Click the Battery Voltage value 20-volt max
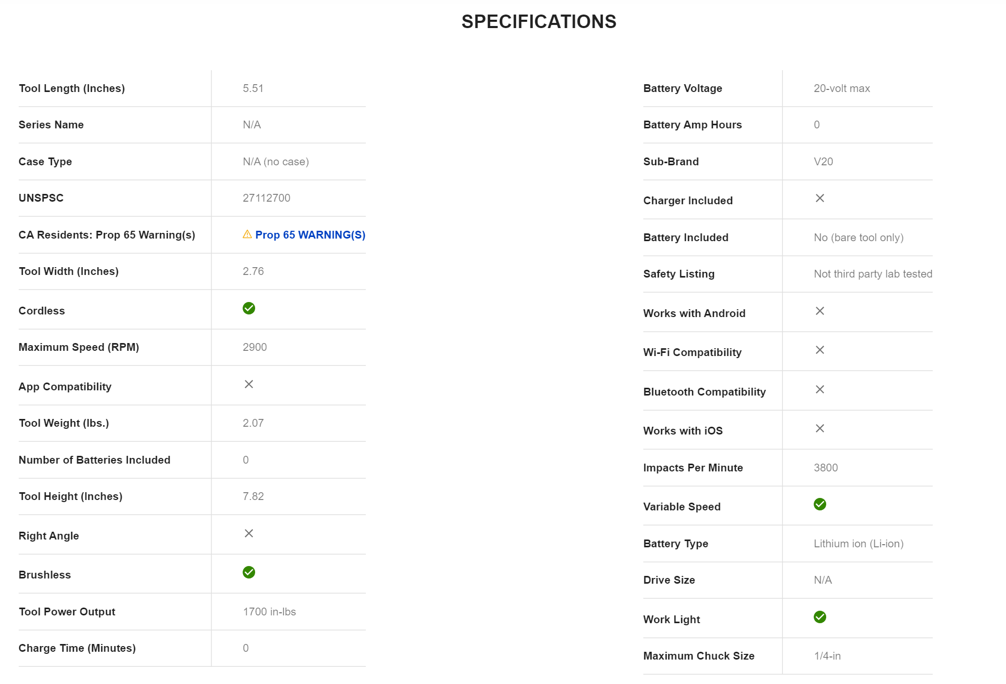The height and width of the screenshot is (684, 1006). click(x=842, y=88)
